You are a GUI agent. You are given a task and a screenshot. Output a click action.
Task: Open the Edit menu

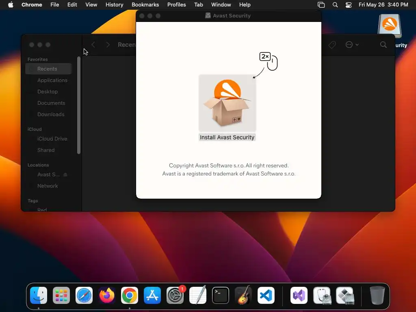(x=72, y=5)
